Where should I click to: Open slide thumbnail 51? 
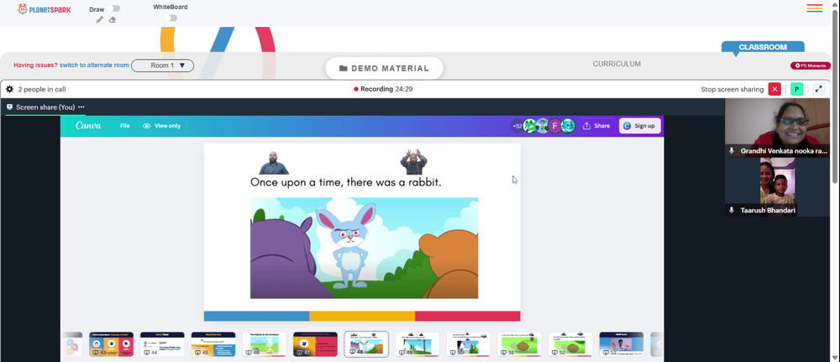click(x=519, y=344)
